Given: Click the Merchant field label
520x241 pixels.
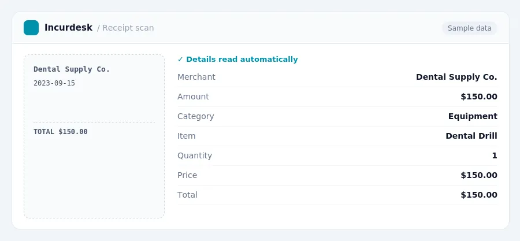Looking at the screenshot, I should coord(196,77).
